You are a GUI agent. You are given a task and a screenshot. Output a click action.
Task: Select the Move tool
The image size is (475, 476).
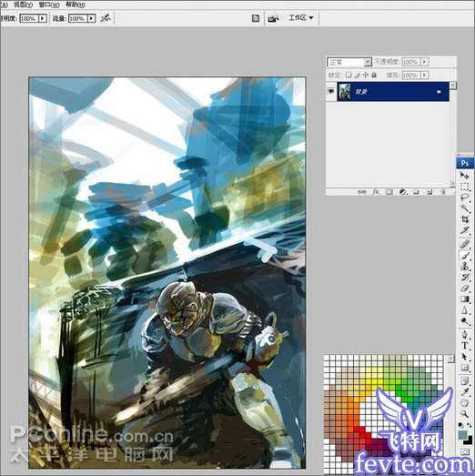click(x=464, y=175)
